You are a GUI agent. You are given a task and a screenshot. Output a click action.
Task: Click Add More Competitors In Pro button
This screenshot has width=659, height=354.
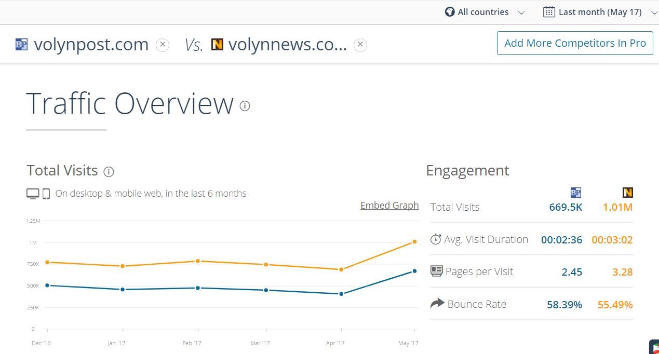(574, 43)
